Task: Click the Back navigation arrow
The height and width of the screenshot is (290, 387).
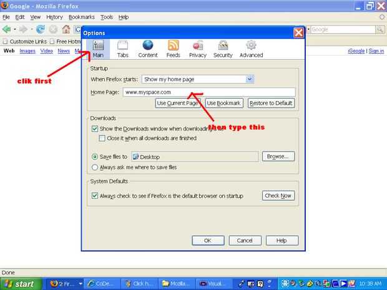Action: [x=6, y=29]
